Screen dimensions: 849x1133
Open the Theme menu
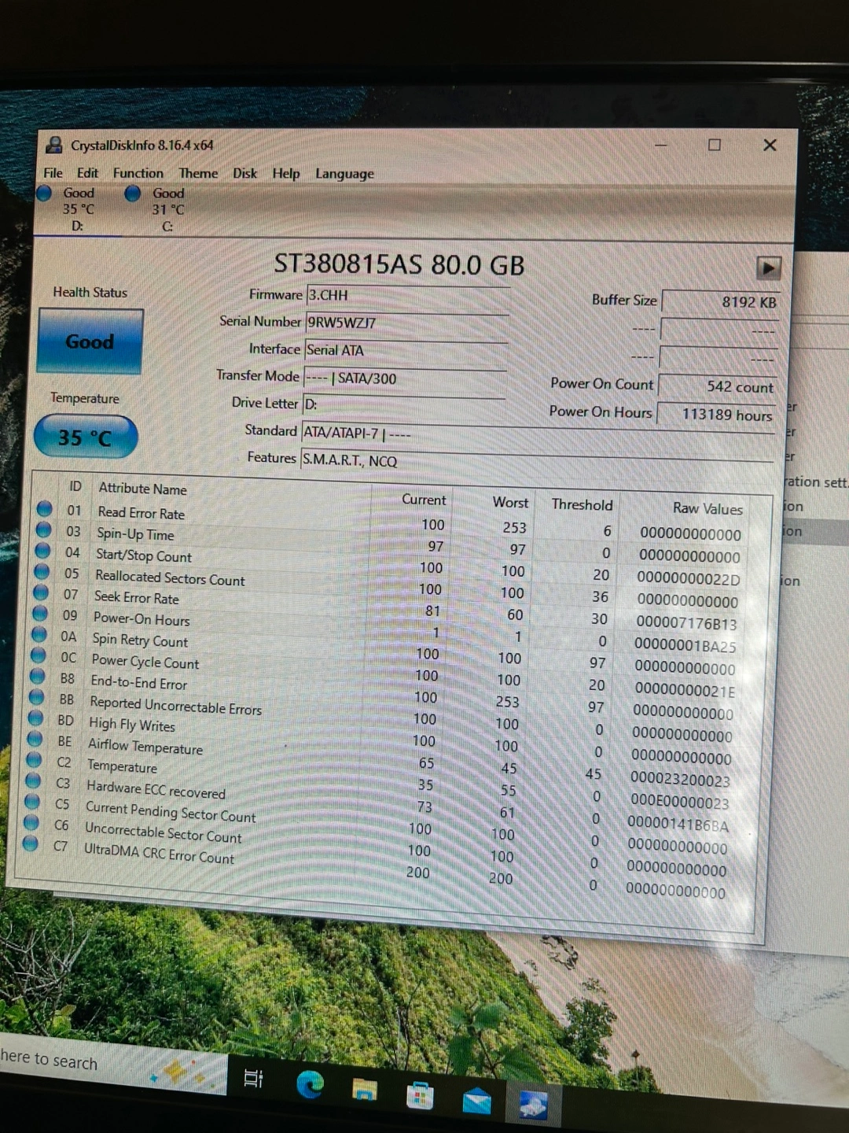[198, 173]
